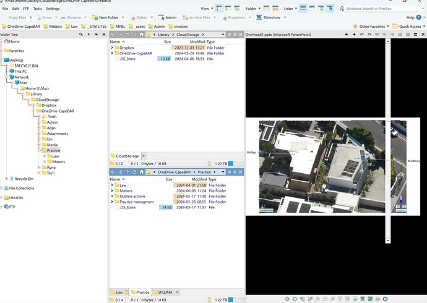Toggle first Lister layout icon
Viewport: 427px width, 303px height.
[x=303, y=9]
